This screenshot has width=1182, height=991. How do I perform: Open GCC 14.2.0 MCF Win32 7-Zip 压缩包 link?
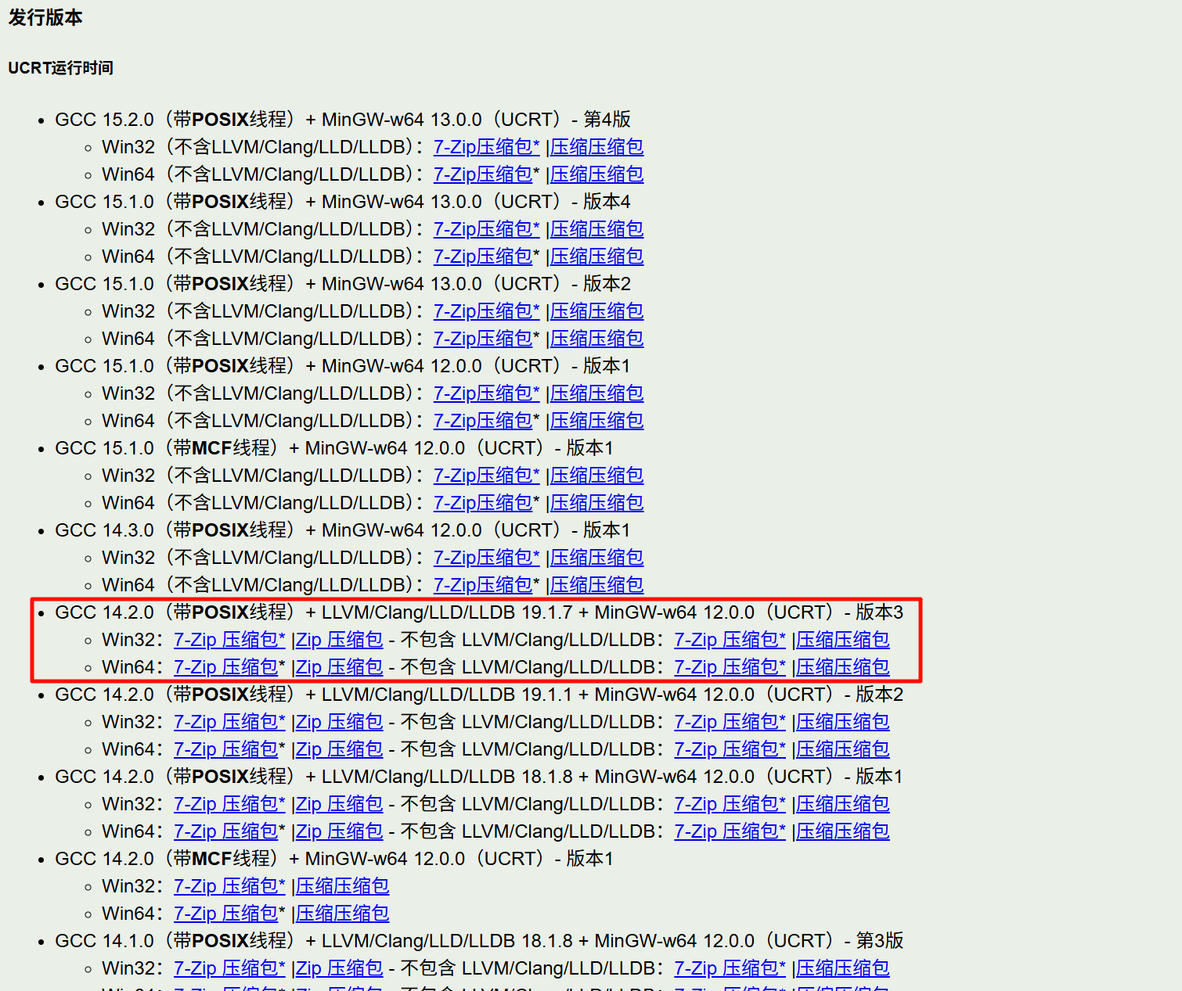[x=229, y=886]
